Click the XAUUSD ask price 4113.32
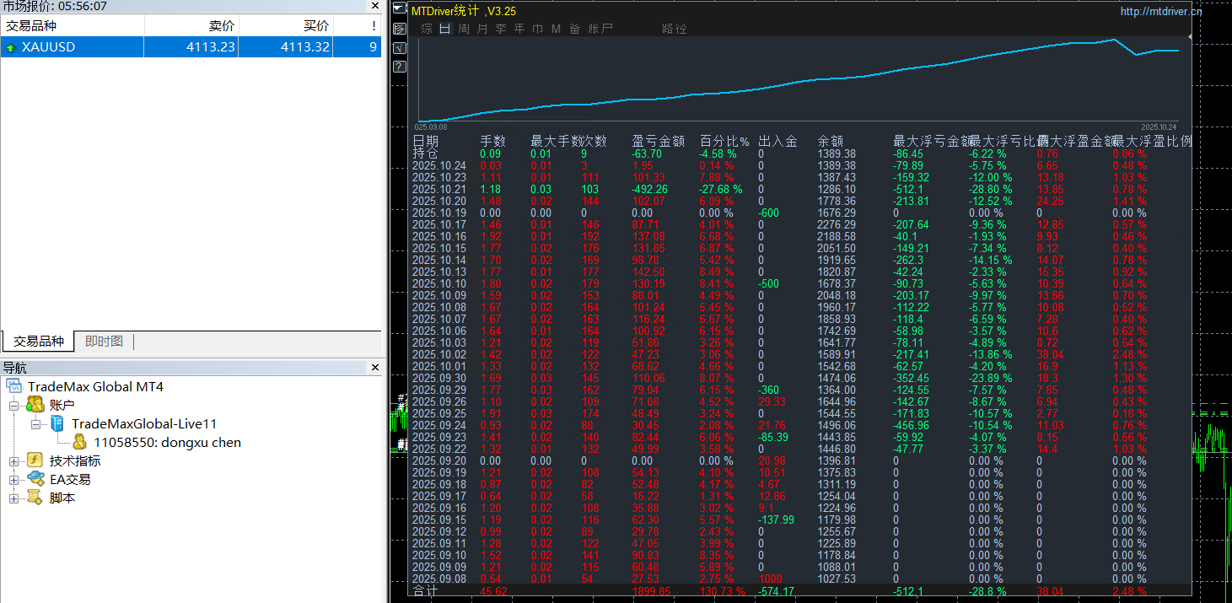Viewport: 1232px width, 603px height. pos(305,47)
